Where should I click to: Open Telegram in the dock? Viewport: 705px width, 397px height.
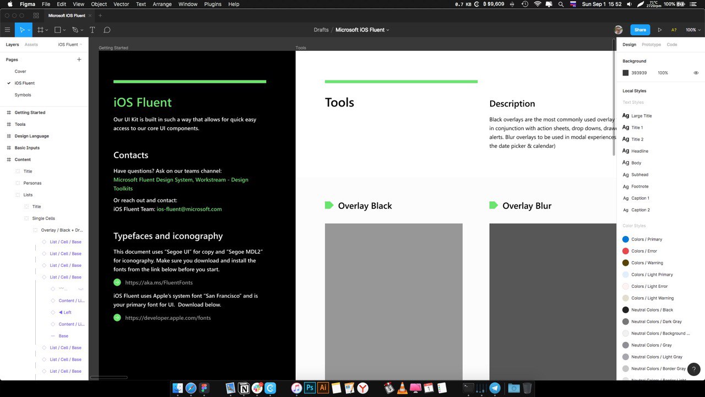[x=495, y=388]
